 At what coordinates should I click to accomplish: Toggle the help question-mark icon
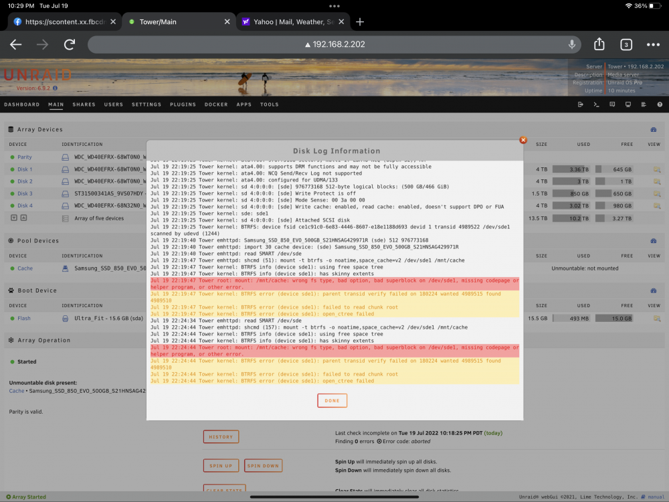(x=660, y=104)
